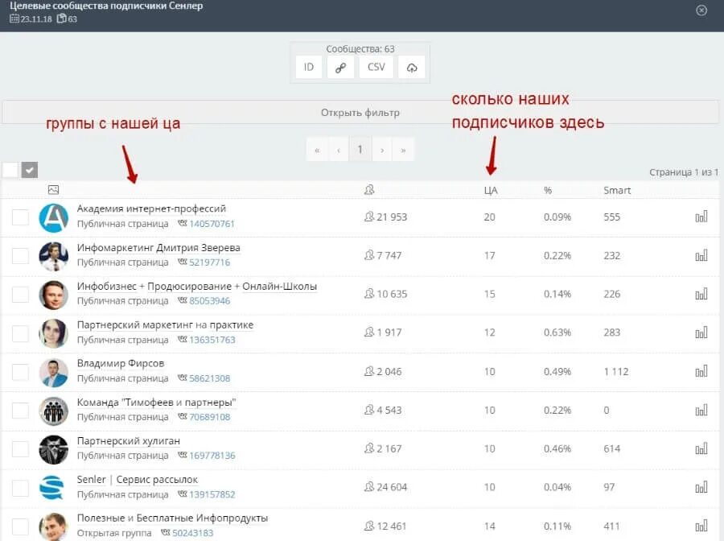This screenshot has width=724, height=541.
Task: Open VK ID link 52197716
Action: 210,262
